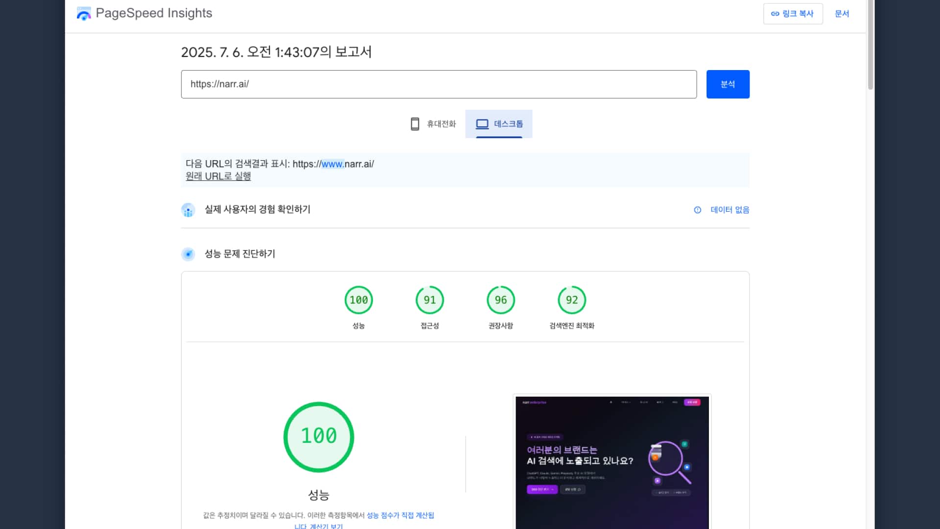Image resolution: width=940 pixels, height=529 pixels.
Task: Click the green 100 performance gauge
Action: point(359,300)
